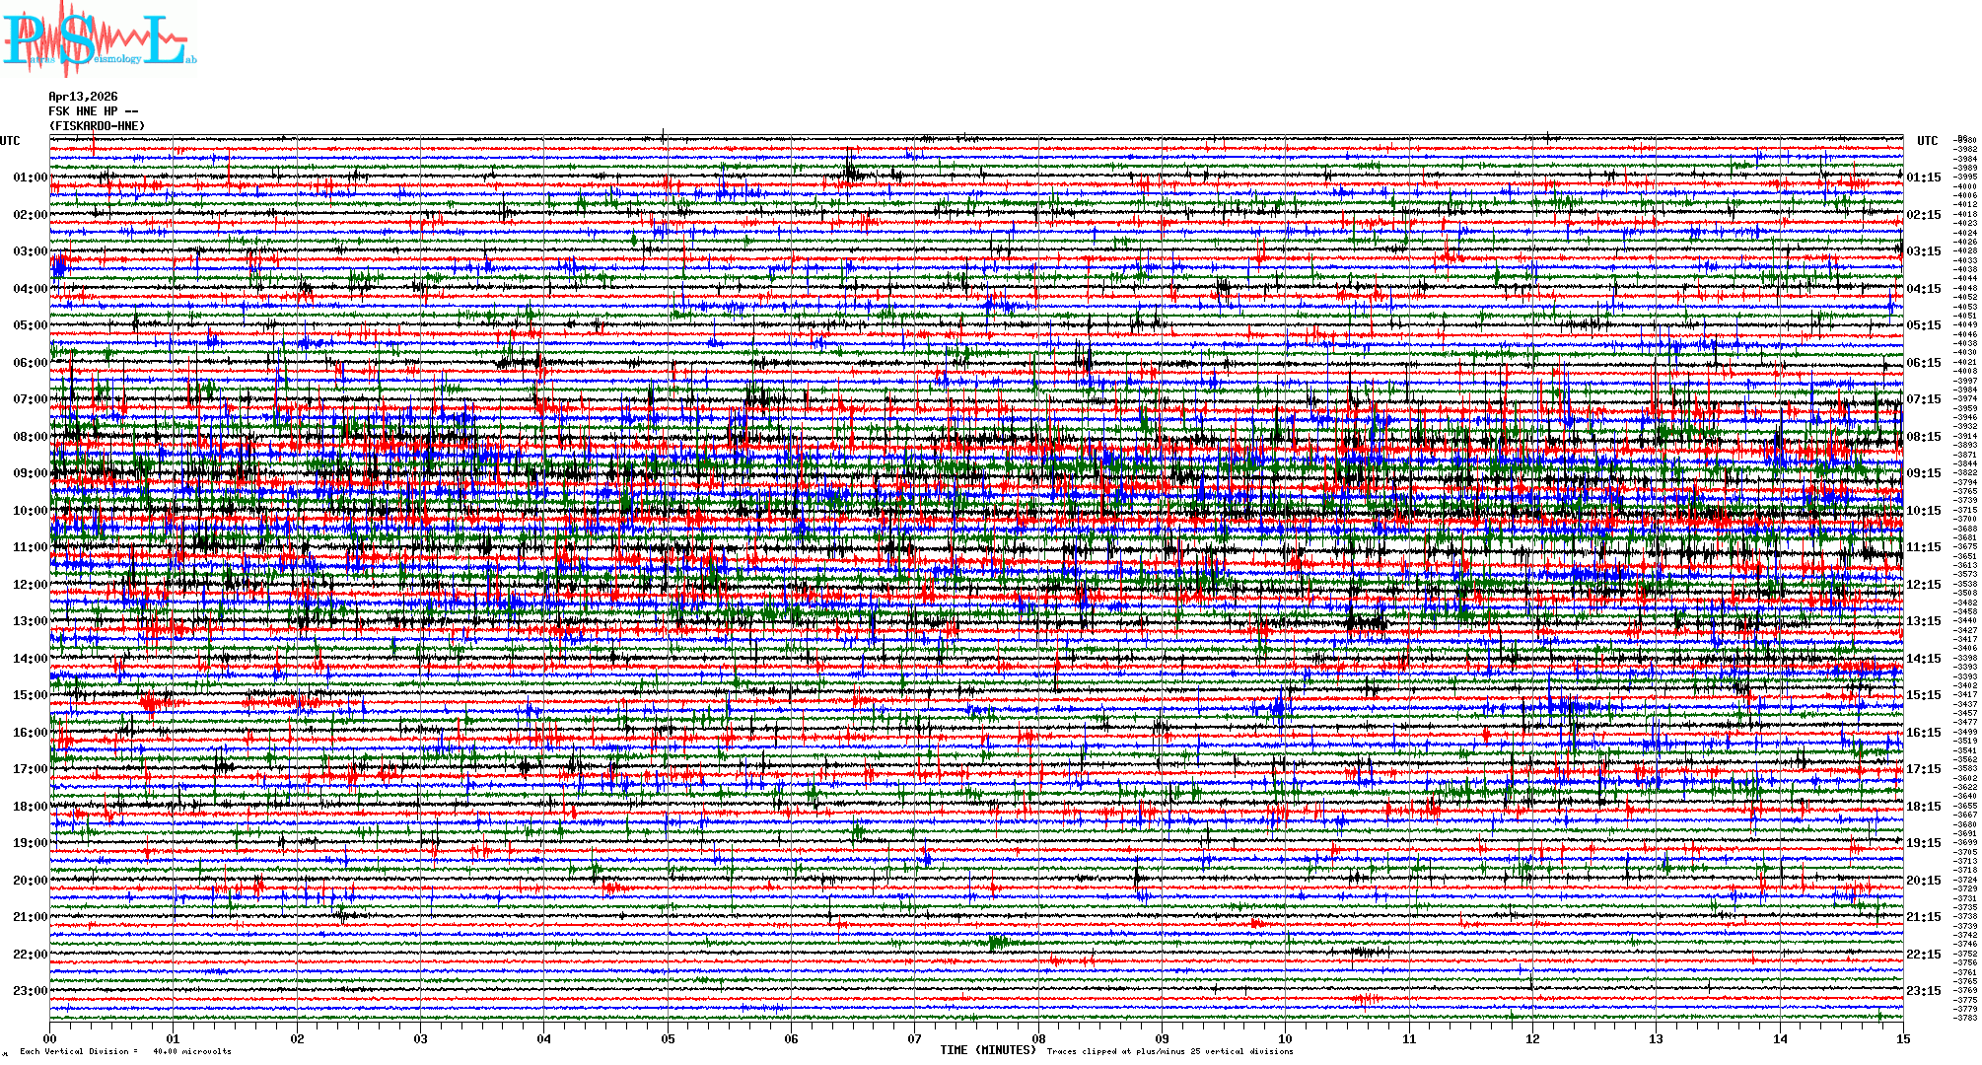Click the 10 minute tick label
Image resolution: width=1982 pixels, height=1065 pixels.
[1285, 1038]
